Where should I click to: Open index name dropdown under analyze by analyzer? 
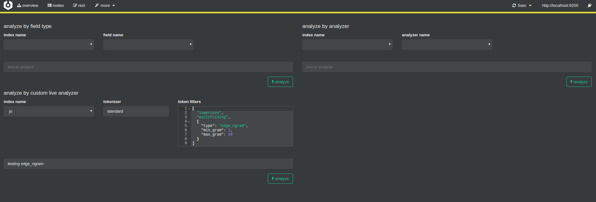tap(347, 44)
